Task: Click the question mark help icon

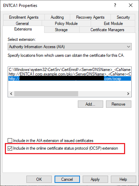Action: click(x=115, y=5)
